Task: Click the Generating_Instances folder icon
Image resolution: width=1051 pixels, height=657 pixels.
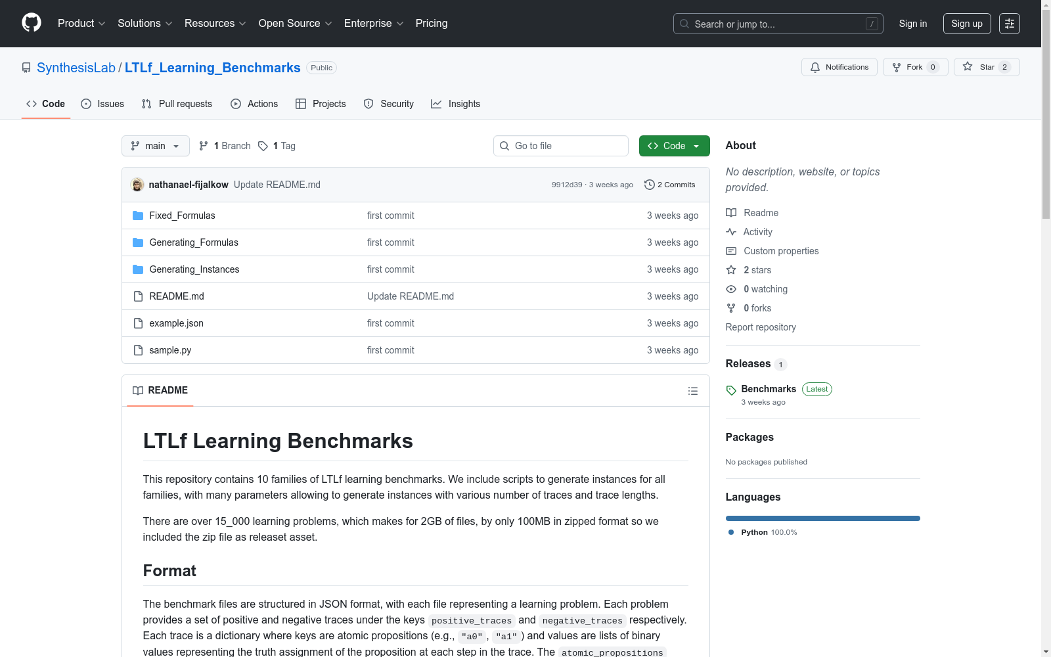Action: click(x=138, y=269)
